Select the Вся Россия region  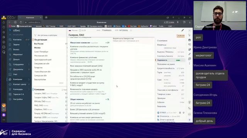tap(39, 44)
